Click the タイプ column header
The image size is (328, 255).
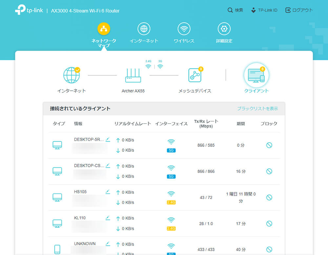(x=59, y=124)
